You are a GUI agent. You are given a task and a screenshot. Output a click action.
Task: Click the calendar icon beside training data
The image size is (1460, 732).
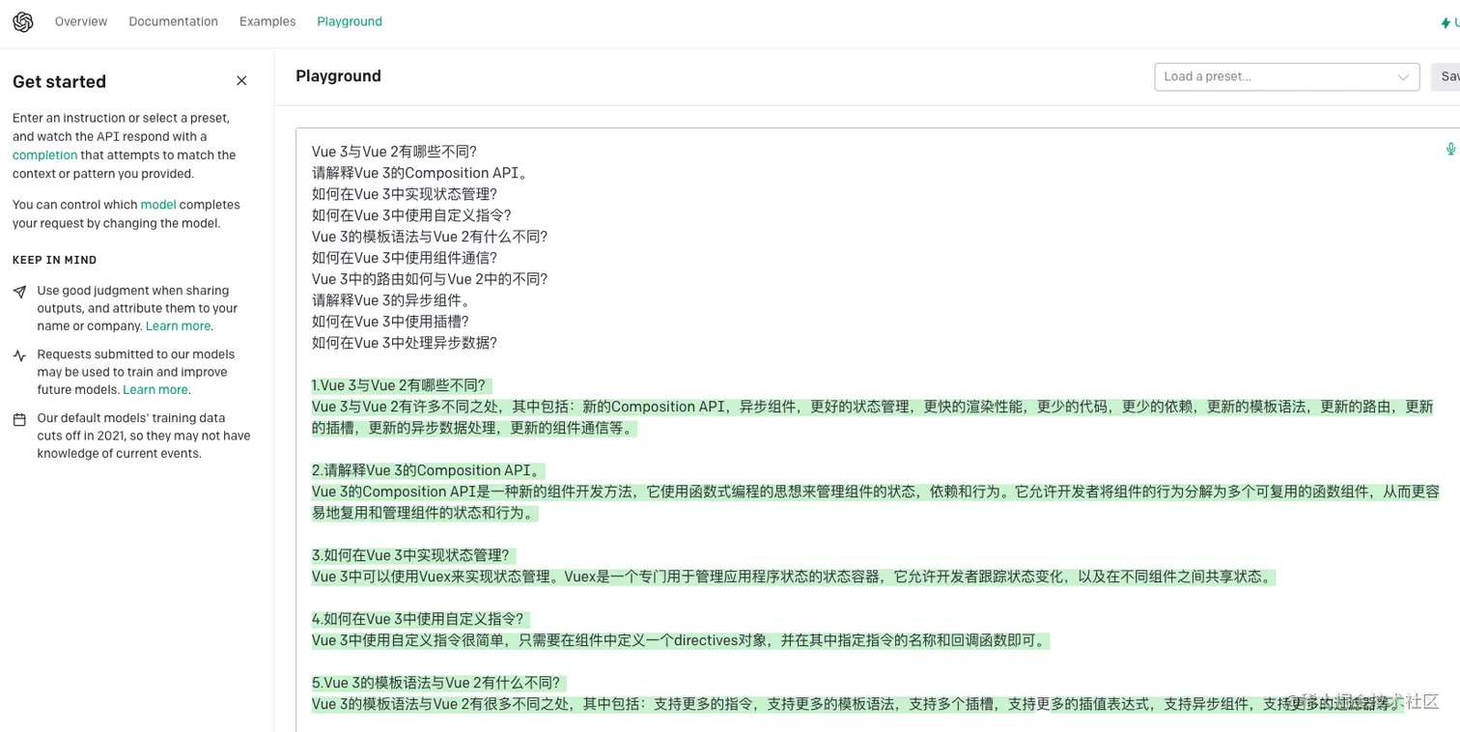coord(19,419)
